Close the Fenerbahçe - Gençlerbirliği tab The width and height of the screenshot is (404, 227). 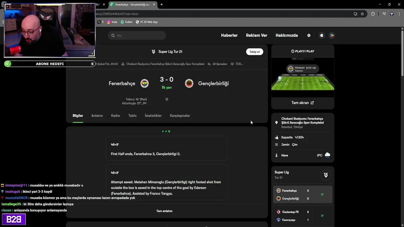coord(154,4)
